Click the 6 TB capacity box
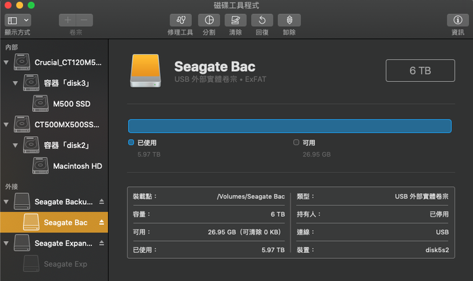473x281 pixels. 420,70
